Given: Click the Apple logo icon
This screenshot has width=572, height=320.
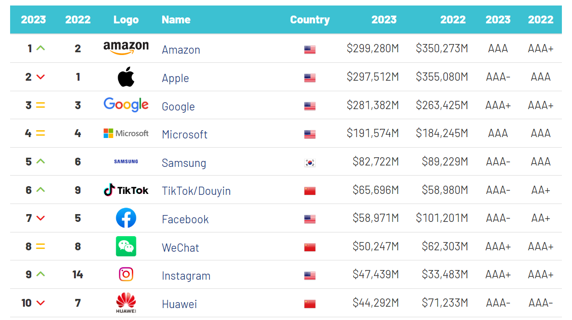Looking at the screenshot, I should (x=126, y=77).
